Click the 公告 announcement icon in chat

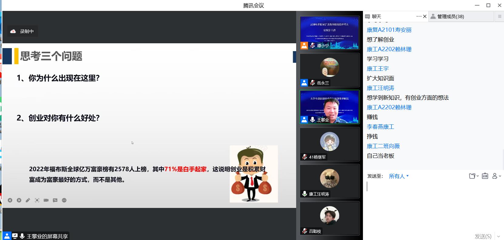tap(485, 176)
